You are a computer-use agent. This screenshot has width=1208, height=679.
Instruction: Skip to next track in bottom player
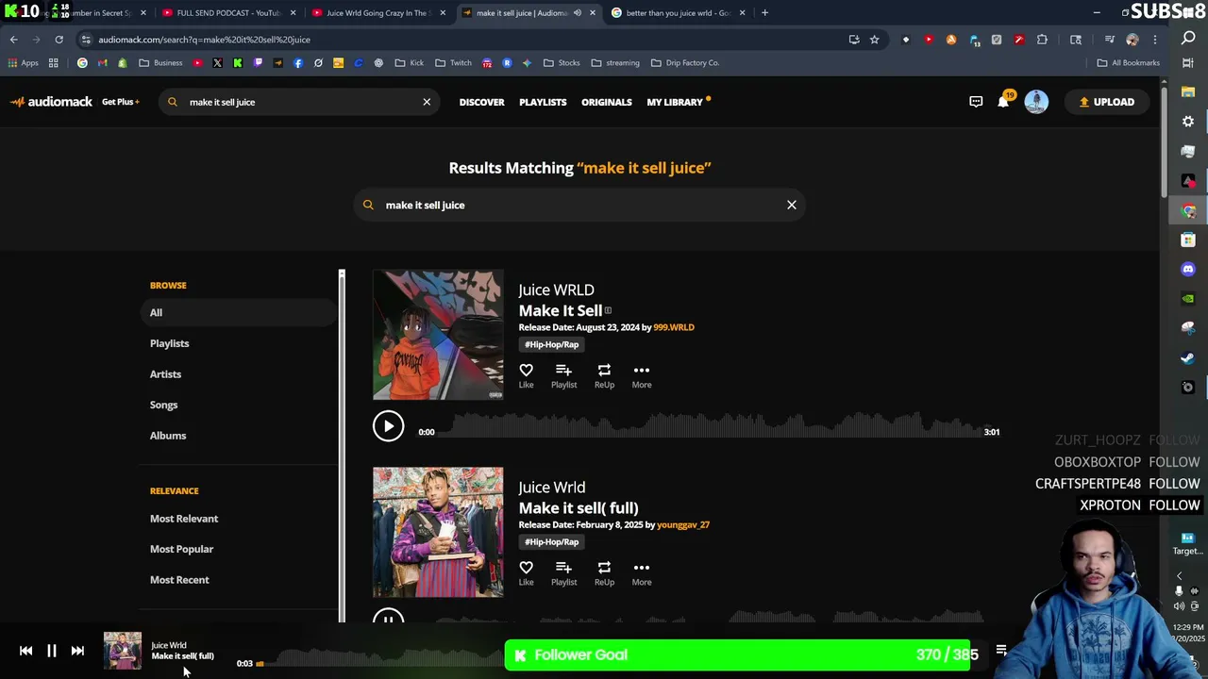point(77,651)
